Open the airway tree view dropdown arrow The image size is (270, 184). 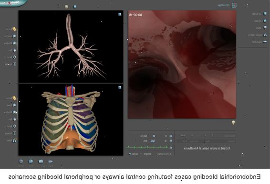(x=120, y=14)
